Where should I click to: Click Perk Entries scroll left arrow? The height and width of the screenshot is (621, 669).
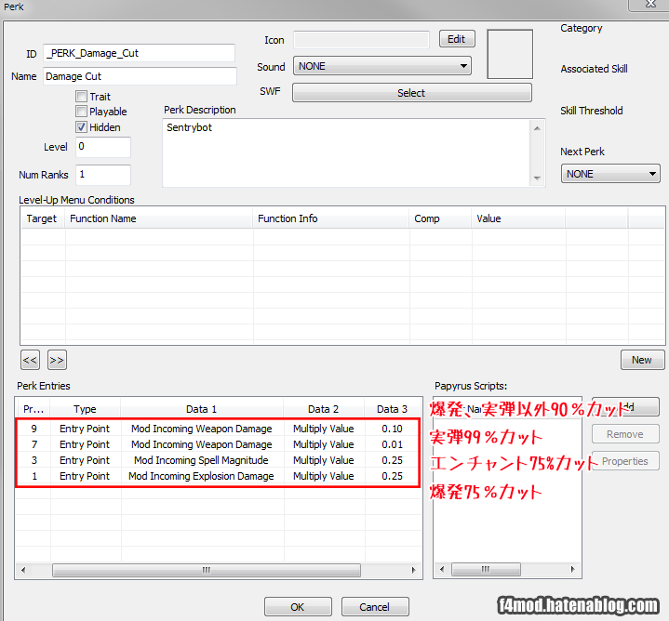tap(23, 570)
